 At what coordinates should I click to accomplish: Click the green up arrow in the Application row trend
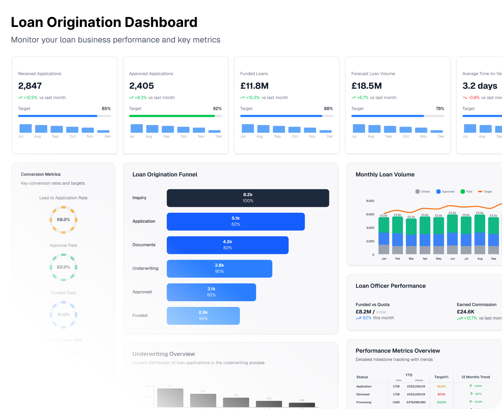(471, 386)
